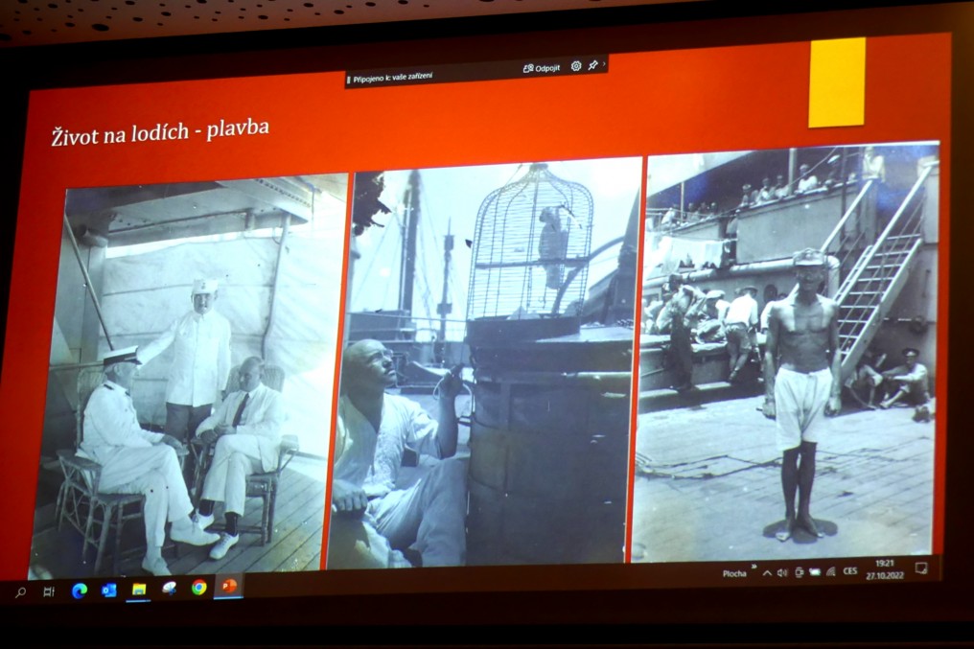
Task: Show hidden system tray icons
Action: click(x=767, y=573)
